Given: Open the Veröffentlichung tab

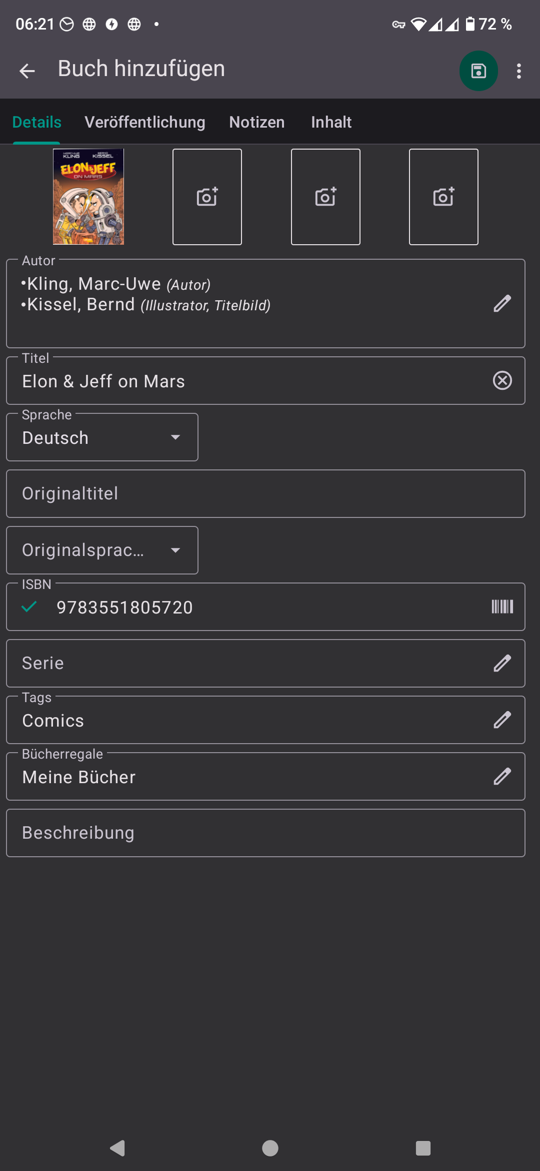Looking at the screenshot, I should 145,122.
